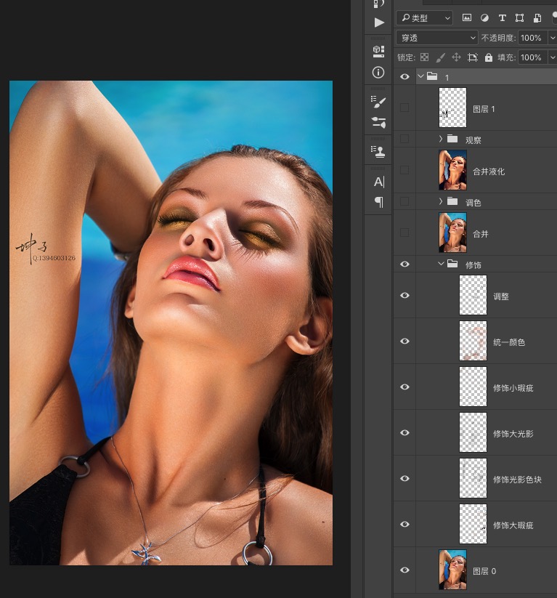This screenshot has width=557, height=598.
Task: Open the Character panel icon
Action: [x=378, y=181]
